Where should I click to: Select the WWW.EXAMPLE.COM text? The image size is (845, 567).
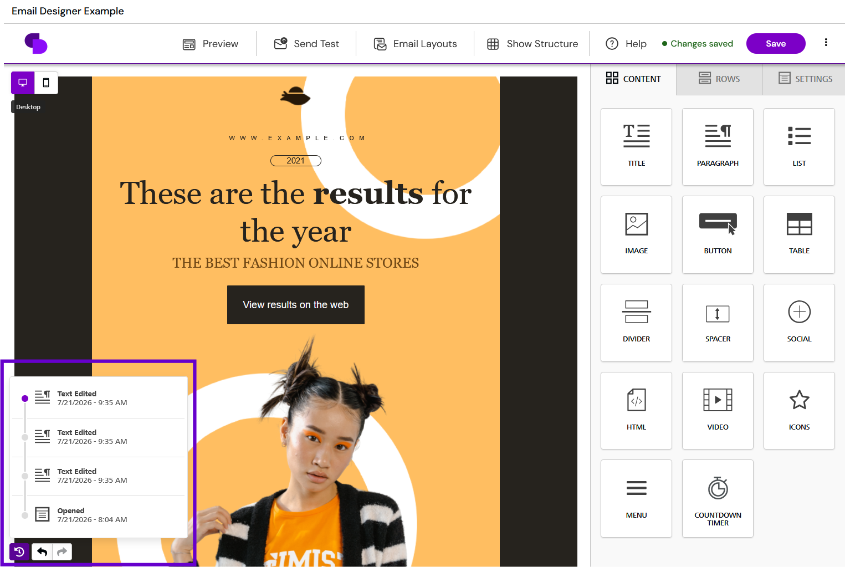click(x=297, y=138)
